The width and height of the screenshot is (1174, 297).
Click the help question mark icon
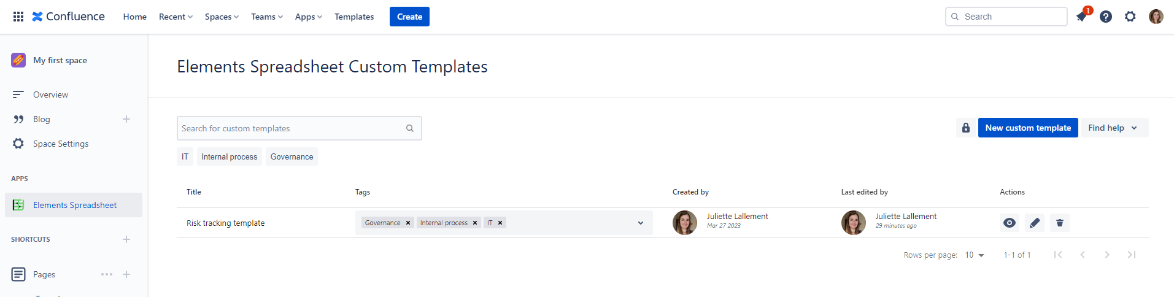pos(1106,17)
